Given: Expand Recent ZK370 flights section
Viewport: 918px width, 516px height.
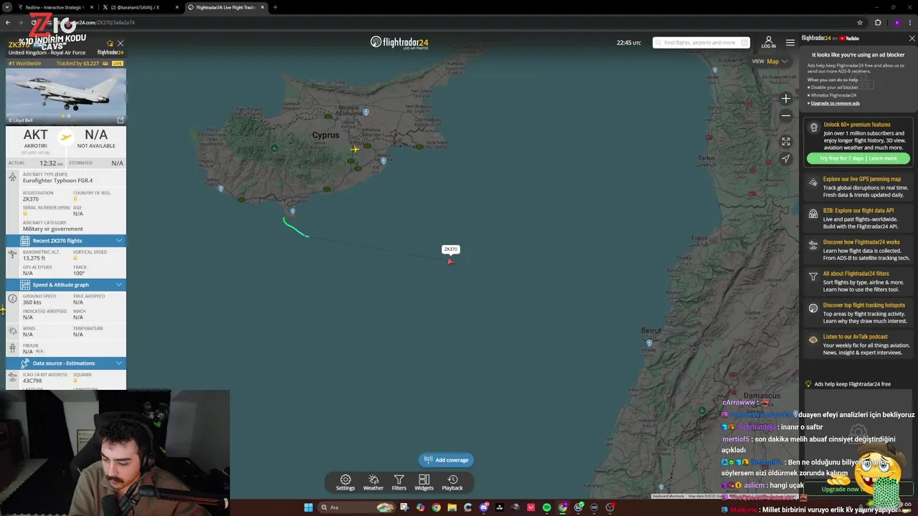Looking at the screenshot, I should pos(66,241).
